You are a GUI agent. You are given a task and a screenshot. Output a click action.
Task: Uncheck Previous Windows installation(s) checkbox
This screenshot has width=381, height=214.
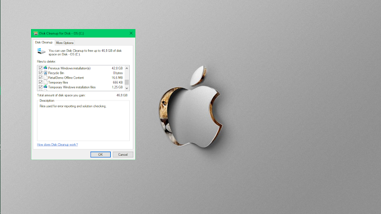tap(40, 68)
